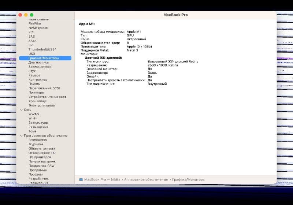Open the Диагностика sidebar item
Viewport: 293px width, 205px height.
pyautogui.click(x=38, y=62)
